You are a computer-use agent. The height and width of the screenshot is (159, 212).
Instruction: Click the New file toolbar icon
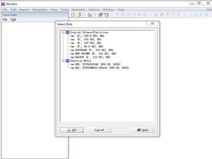point(73,14)
